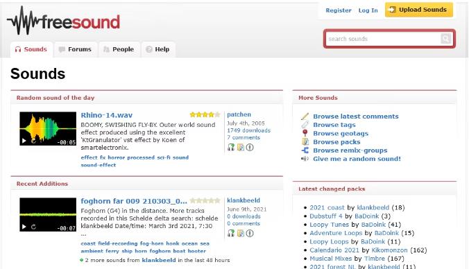The image size is (469, 269).
Task: Focus the search sounds input field
Action: [x=383, y=39]
